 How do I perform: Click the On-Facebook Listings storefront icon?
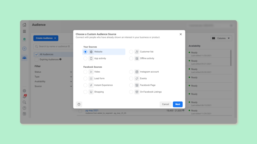(x=137, y=92)
